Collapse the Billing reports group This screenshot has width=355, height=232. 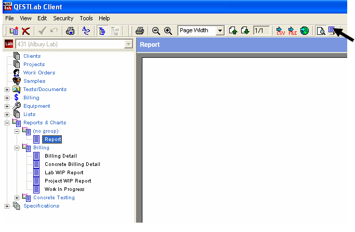(17, 148)
